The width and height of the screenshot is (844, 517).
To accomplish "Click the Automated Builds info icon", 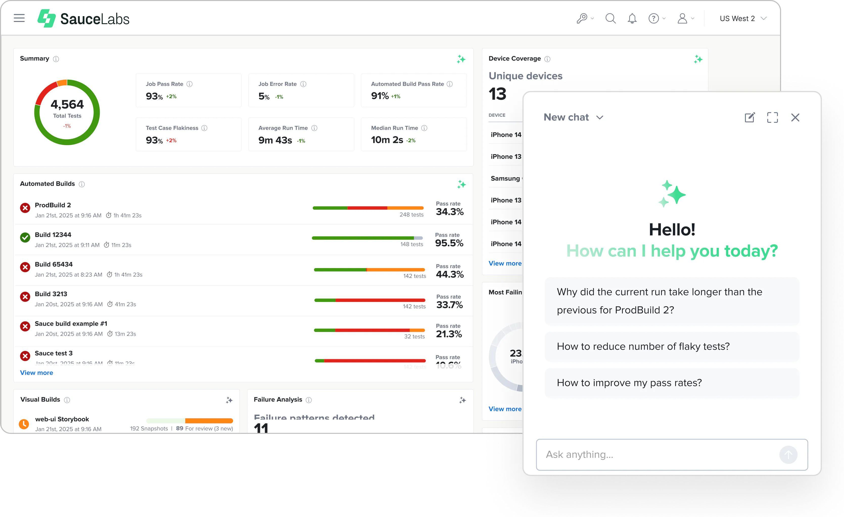I will pyautogui.click(x=82, y=184).
